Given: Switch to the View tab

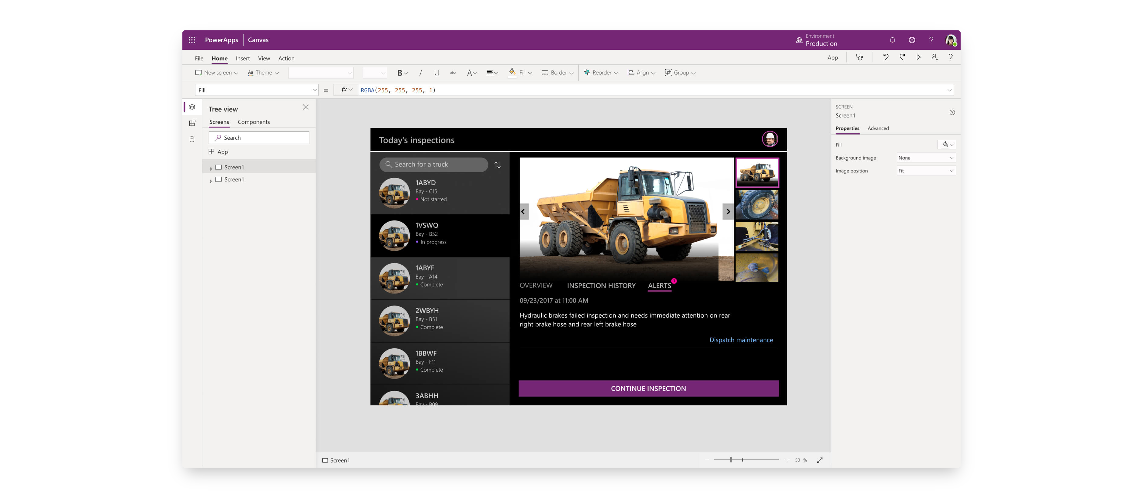Looking at the screenshot, I should tap(264, 59).
